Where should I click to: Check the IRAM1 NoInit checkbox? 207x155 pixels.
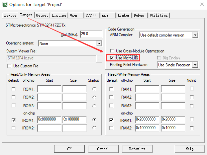192,119
